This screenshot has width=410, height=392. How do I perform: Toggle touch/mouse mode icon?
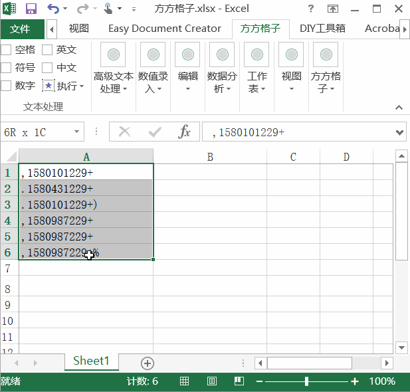108,8
